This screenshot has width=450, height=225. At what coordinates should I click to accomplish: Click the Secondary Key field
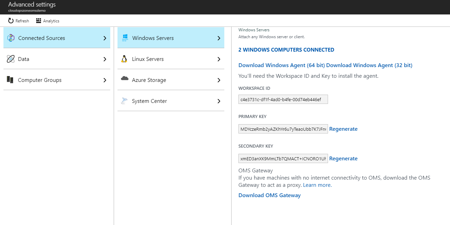click(x=283, y=159)
